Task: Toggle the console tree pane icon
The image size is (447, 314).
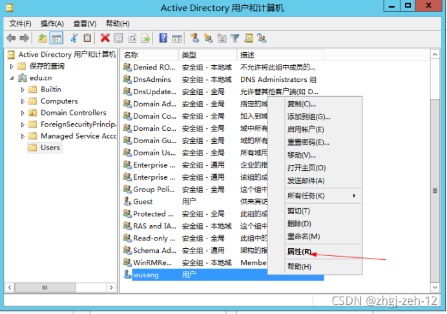Action: pos(56,38)
